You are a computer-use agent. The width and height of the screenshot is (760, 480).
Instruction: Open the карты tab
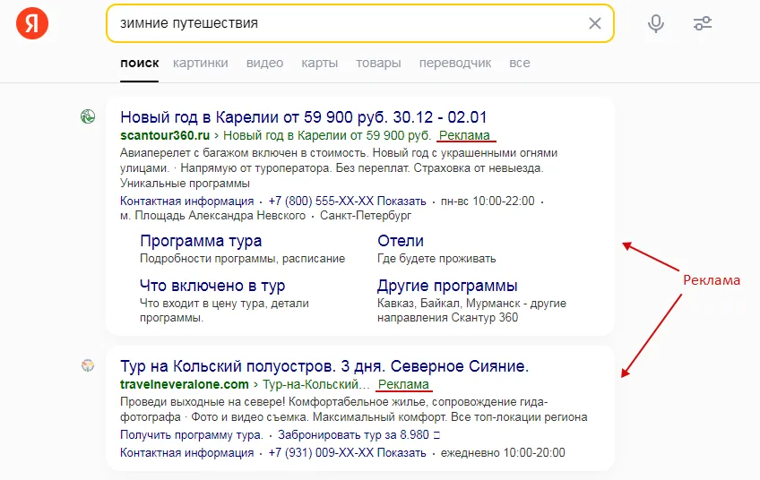(x=319, y=63)
